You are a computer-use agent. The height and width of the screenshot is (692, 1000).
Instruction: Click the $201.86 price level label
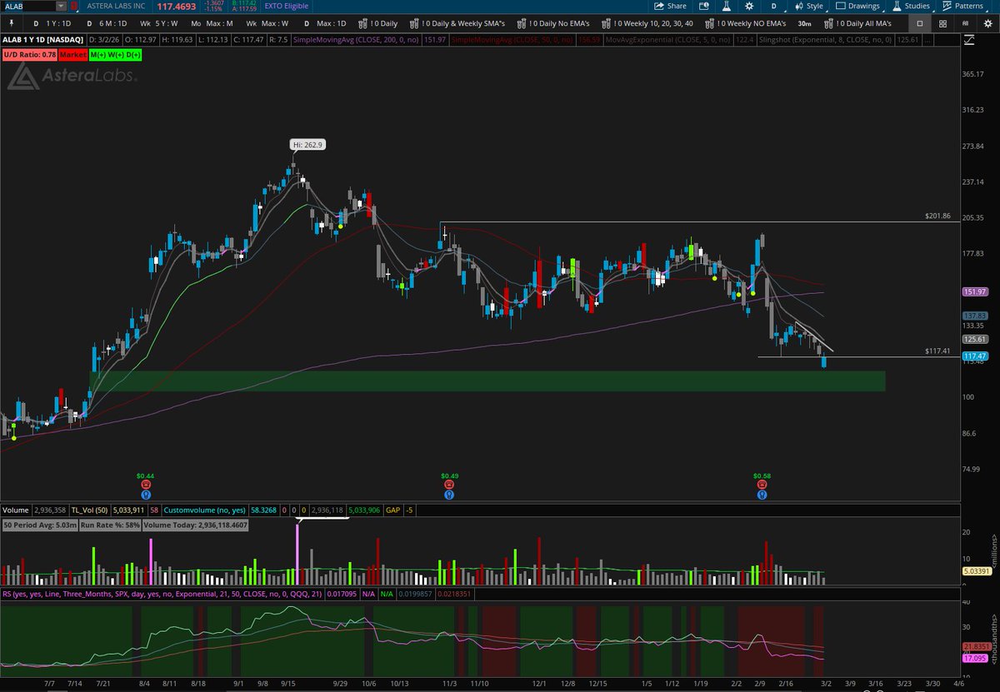coord(937,216)
